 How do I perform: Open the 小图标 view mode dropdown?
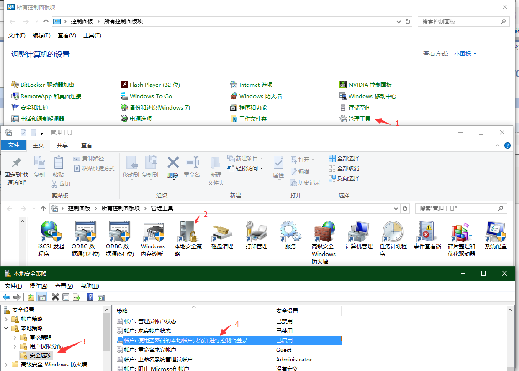465,54
